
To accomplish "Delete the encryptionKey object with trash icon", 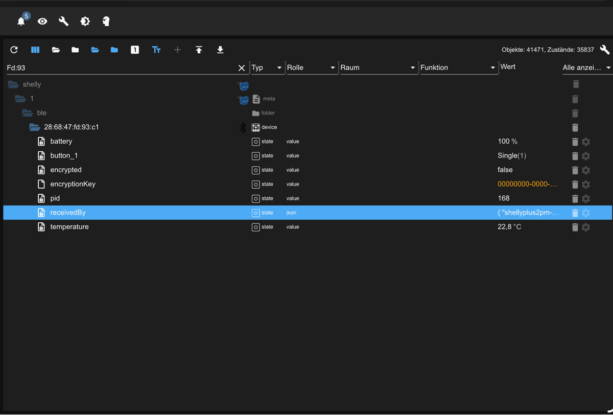I will pyautogui.click(x=575, y=185).
